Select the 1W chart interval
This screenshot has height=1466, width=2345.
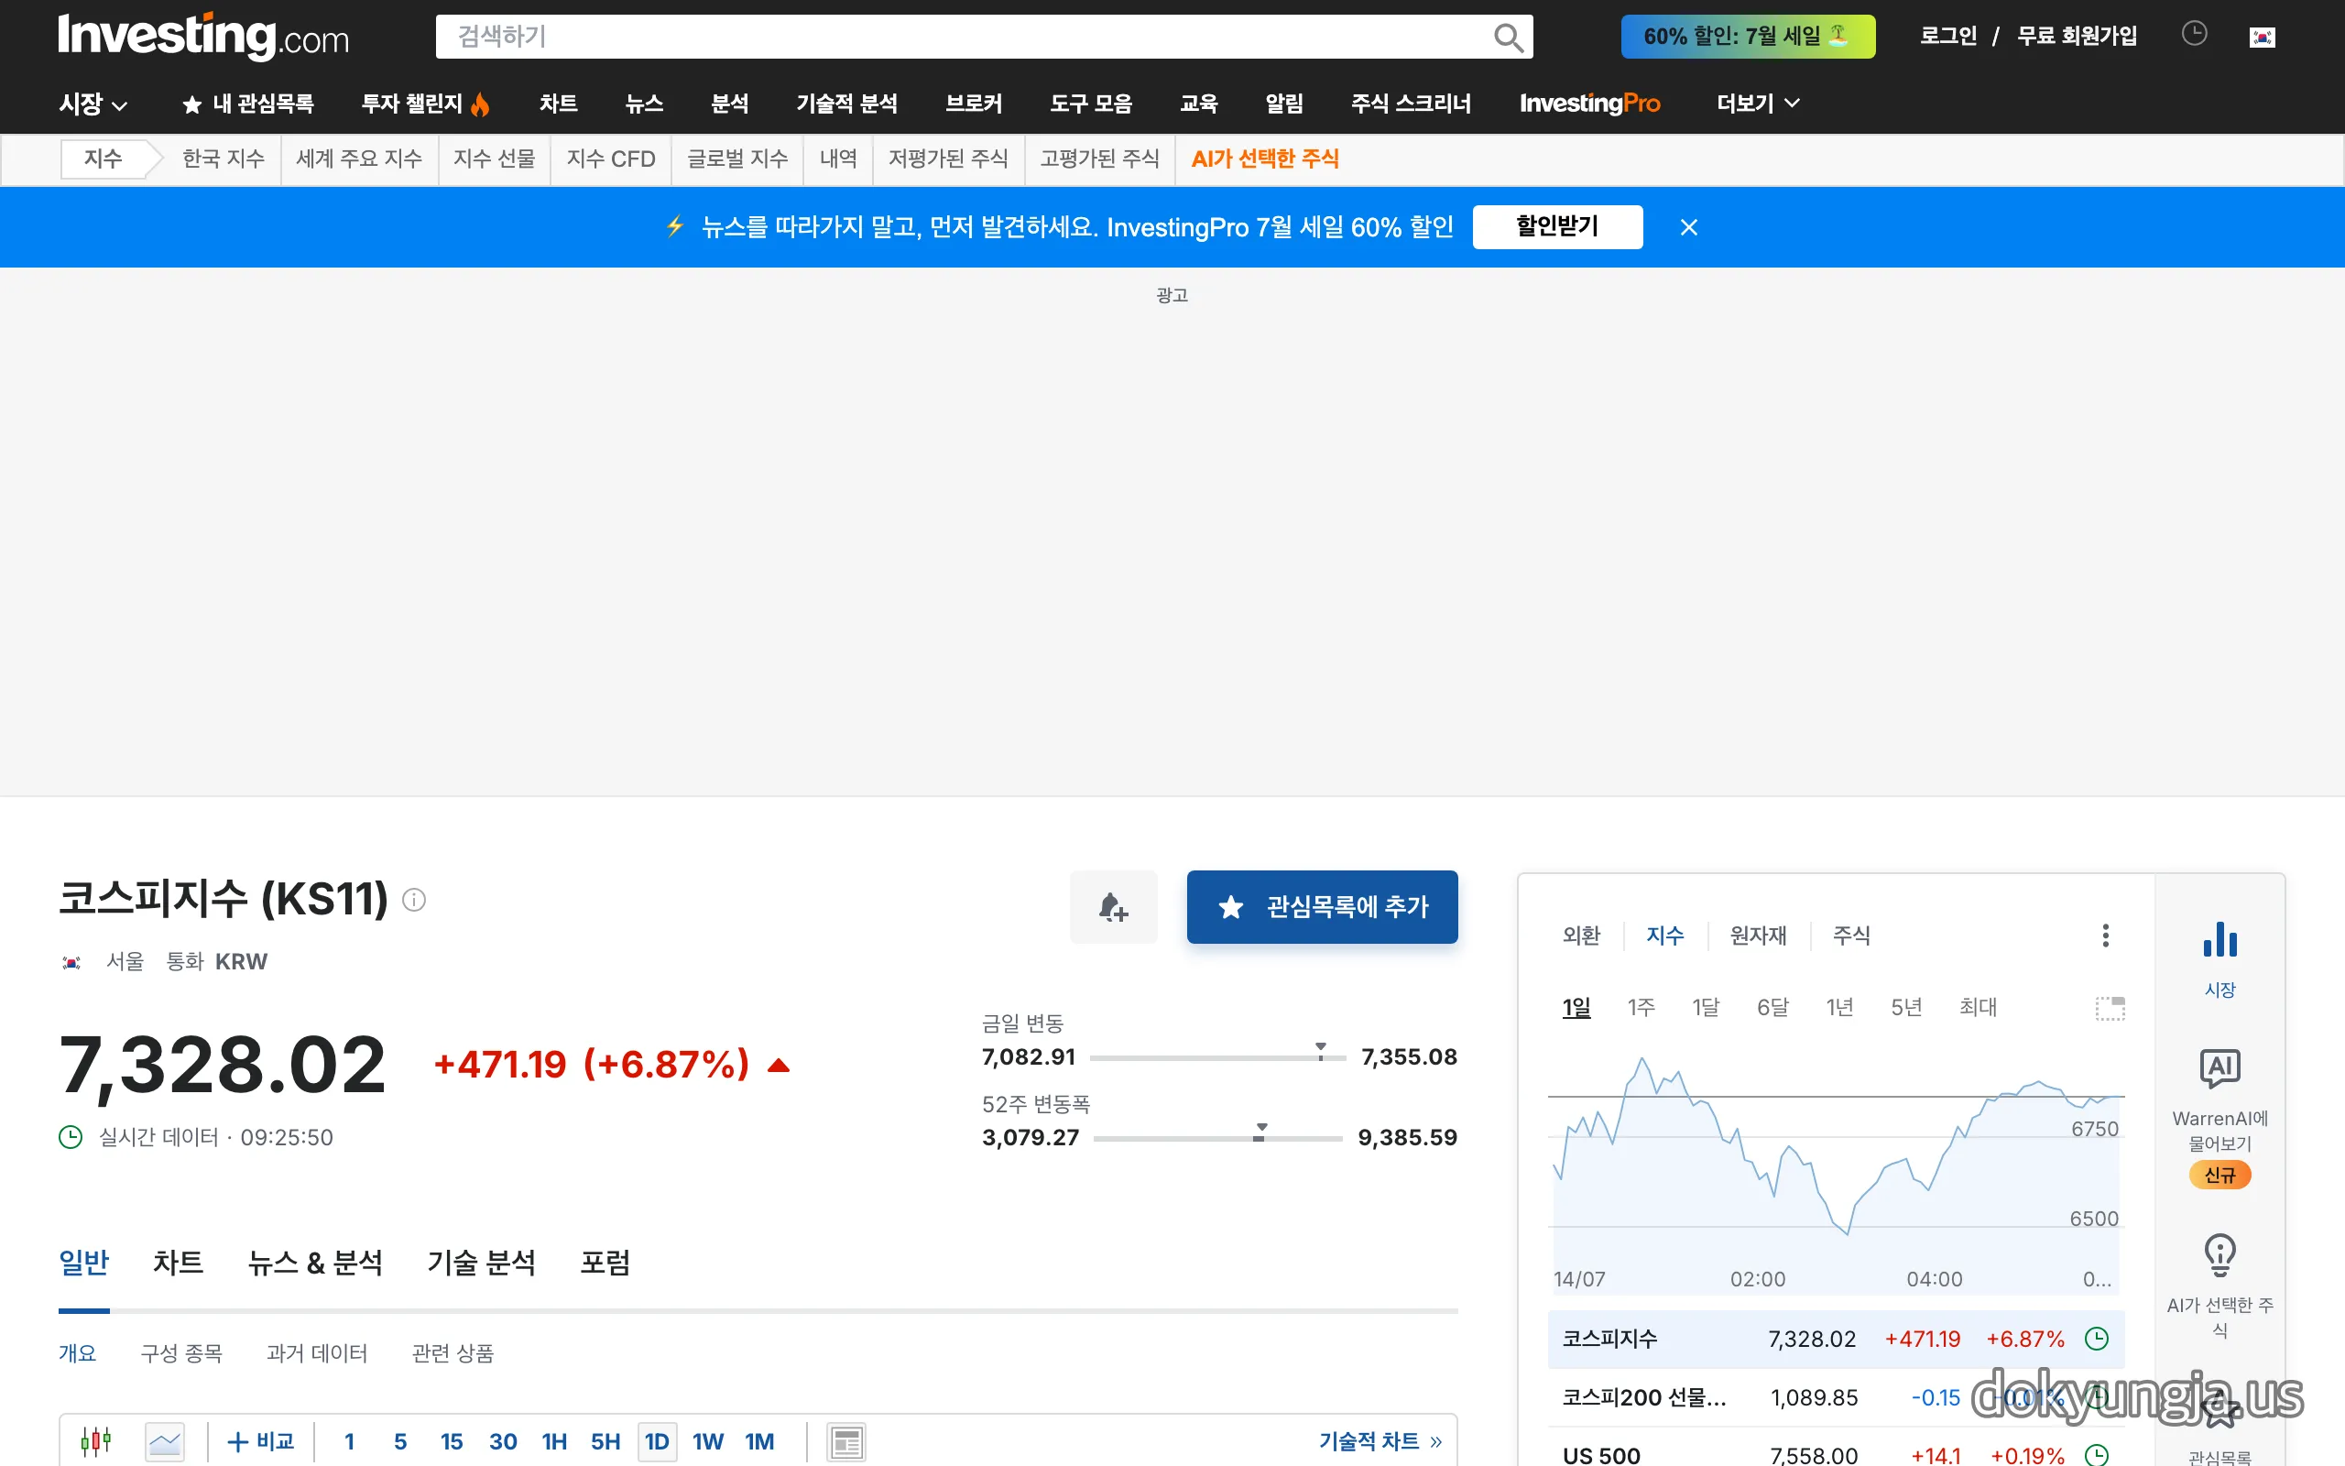point(708,1442)
